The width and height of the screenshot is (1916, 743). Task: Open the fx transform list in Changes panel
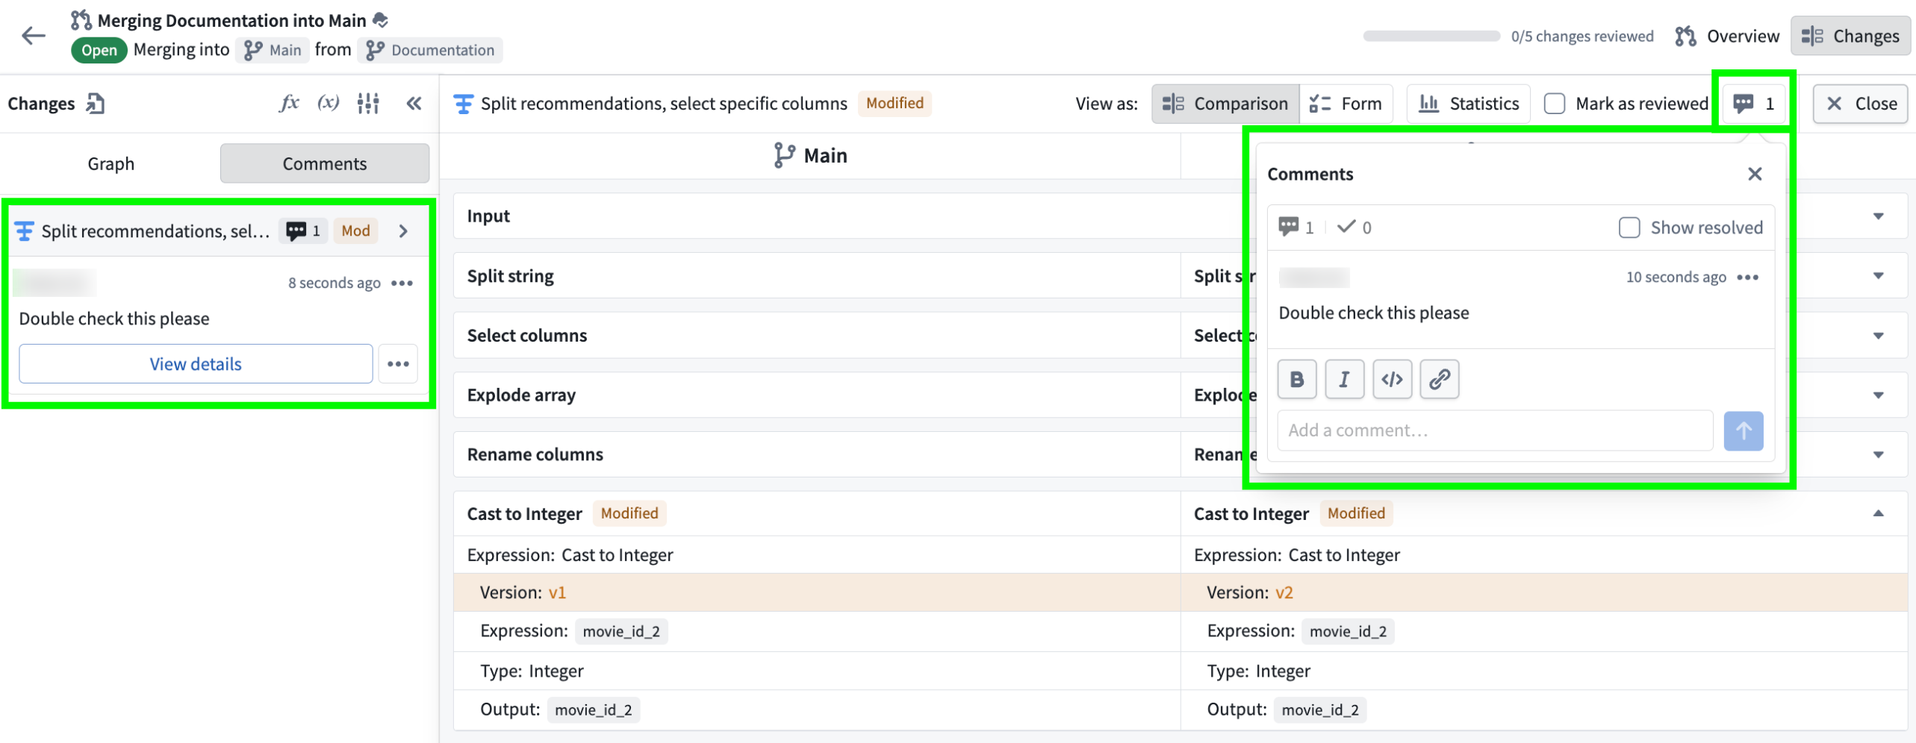[290, 104]
